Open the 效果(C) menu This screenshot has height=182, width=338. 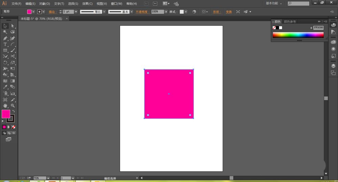pos(87,4)
